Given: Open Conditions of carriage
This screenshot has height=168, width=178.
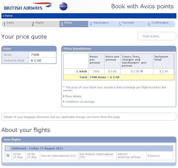Looking at the screenshot, I should [80, 102].
